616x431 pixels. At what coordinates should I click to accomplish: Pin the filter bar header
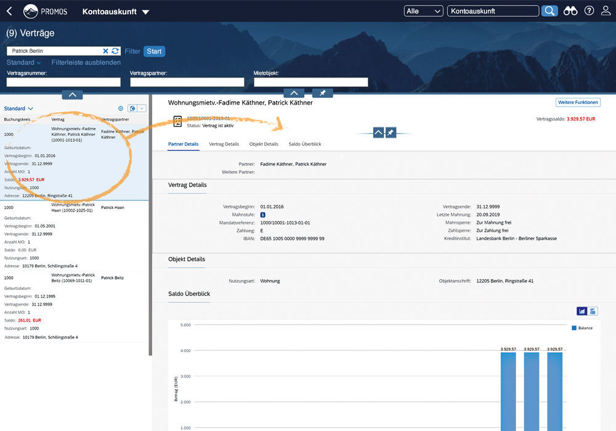coord(322,93)
